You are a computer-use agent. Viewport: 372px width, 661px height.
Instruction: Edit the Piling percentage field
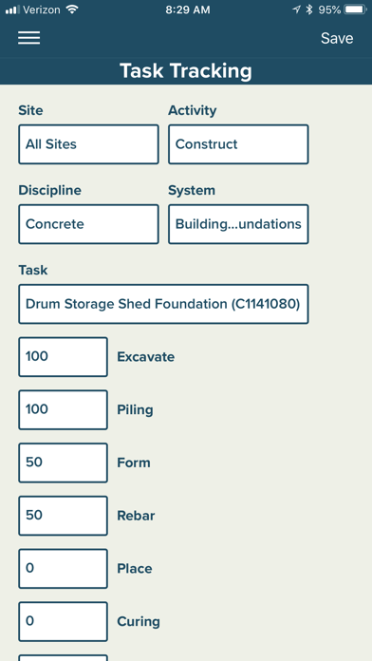[x=63, y=409]
